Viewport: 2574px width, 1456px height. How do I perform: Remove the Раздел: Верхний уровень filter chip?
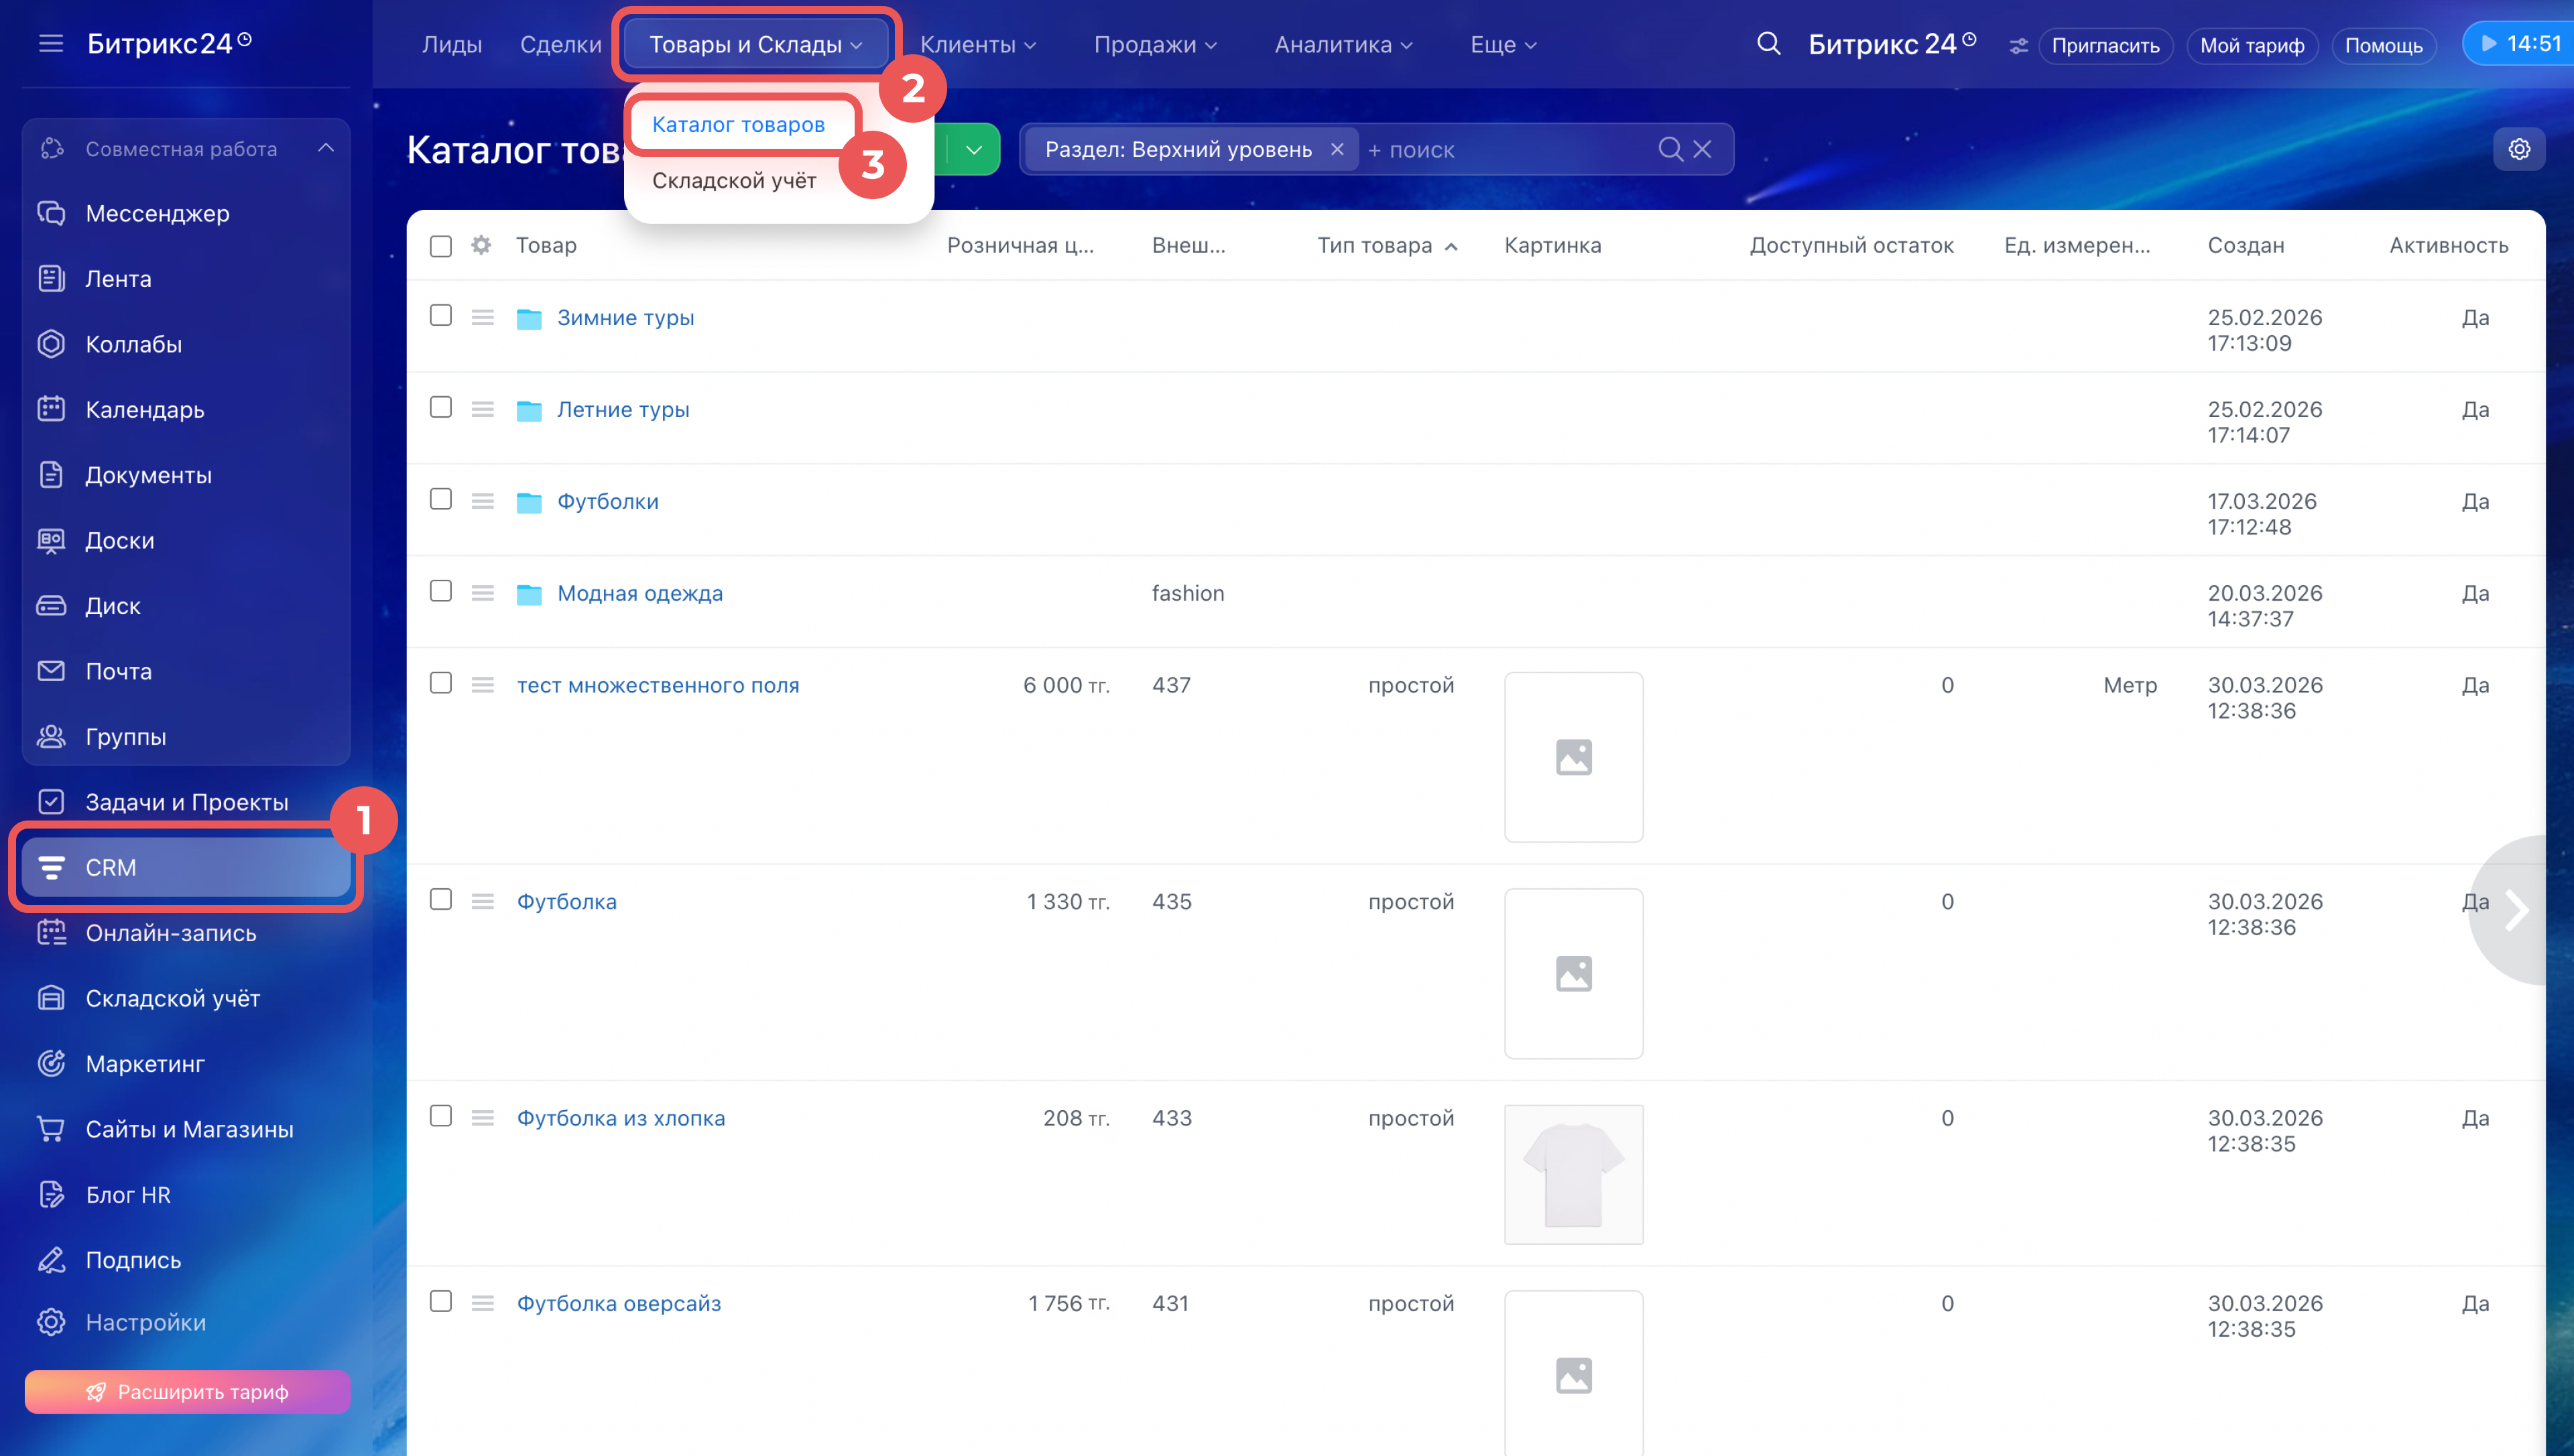coord(1337,149)
